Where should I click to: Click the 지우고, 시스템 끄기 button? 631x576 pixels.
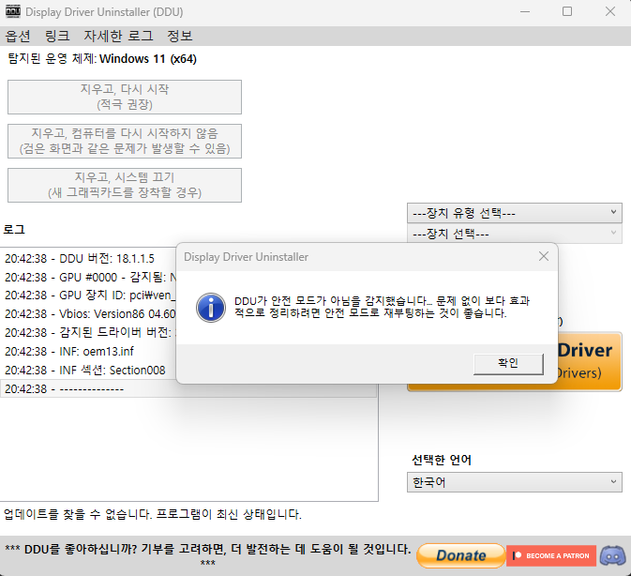click(x=125, y=185)
